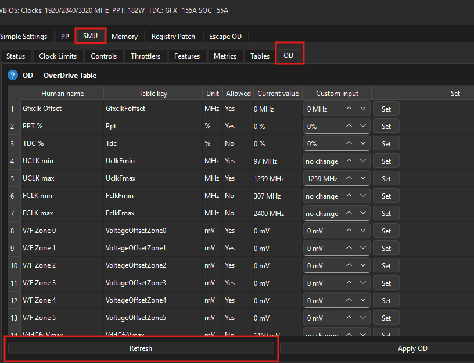Click the Table key column header
This screenshot has width=474, height=363.
(x=153, y=94)
